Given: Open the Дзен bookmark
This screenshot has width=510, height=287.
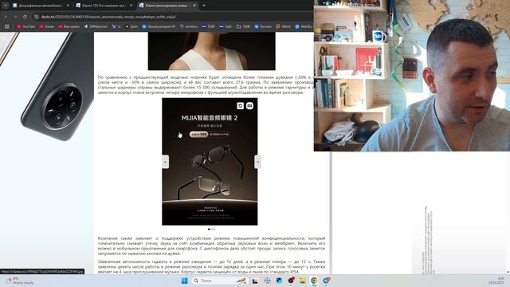Looking at the screenshot, I should point(131,26).
